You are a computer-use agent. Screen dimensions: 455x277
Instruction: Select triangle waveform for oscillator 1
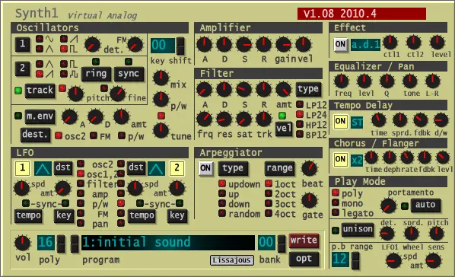click(x=40, y=49)
